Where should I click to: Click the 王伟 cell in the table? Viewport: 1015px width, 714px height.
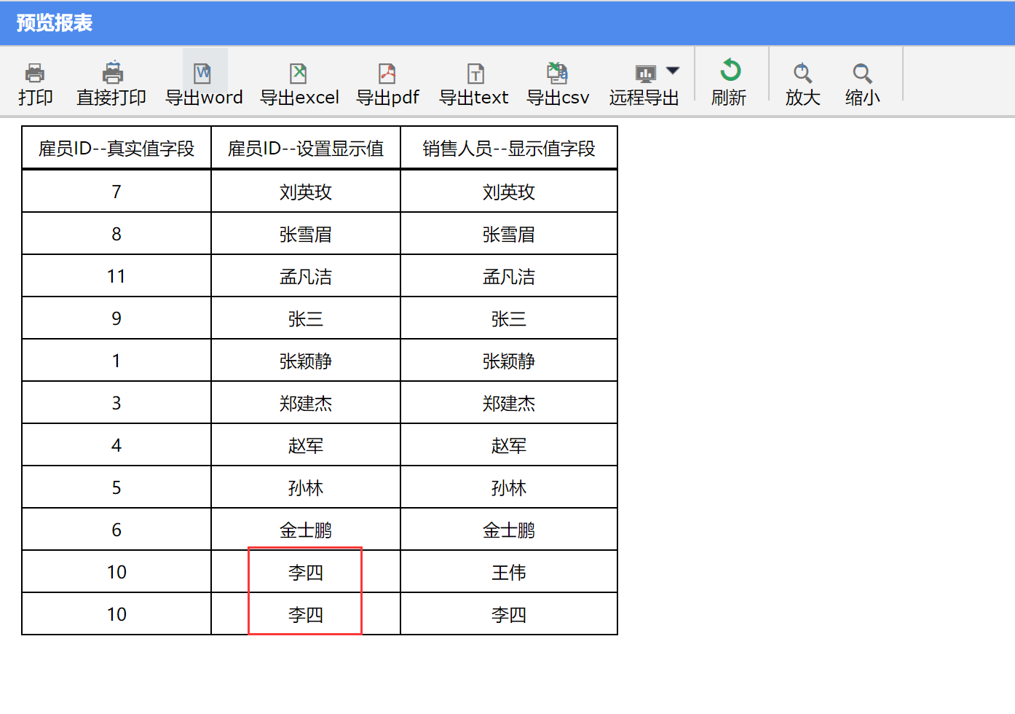tap(509, 573)
